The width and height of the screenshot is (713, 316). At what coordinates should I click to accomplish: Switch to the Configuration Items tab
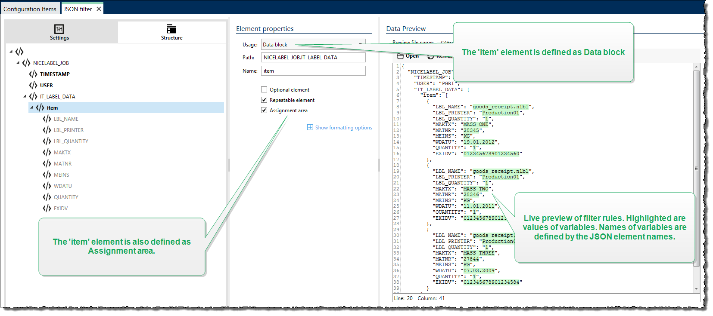pos(30,9)
